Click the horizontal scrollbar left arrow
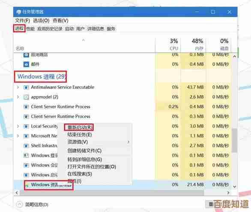The height and width of the screenshot is (212, 251). tap(17, 193)
